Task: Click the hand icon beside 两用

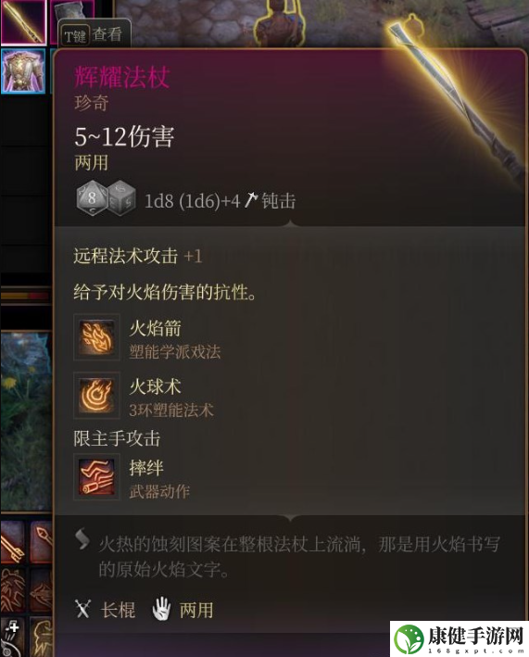Action: click(161, 609)
